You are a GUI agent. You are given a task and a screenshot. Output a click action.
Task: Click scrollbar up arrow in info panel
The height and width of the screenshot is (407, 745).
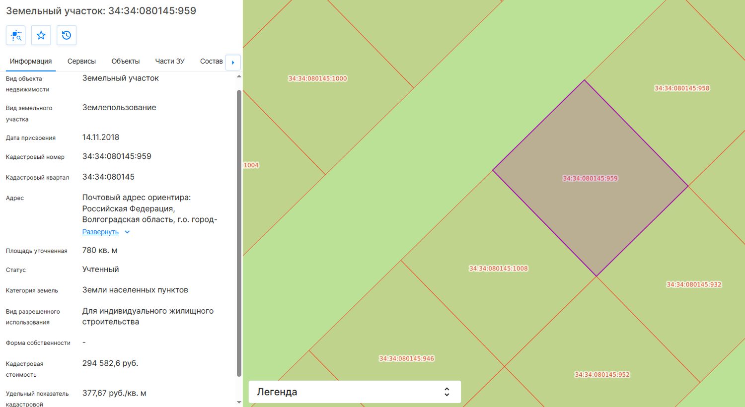239,76
